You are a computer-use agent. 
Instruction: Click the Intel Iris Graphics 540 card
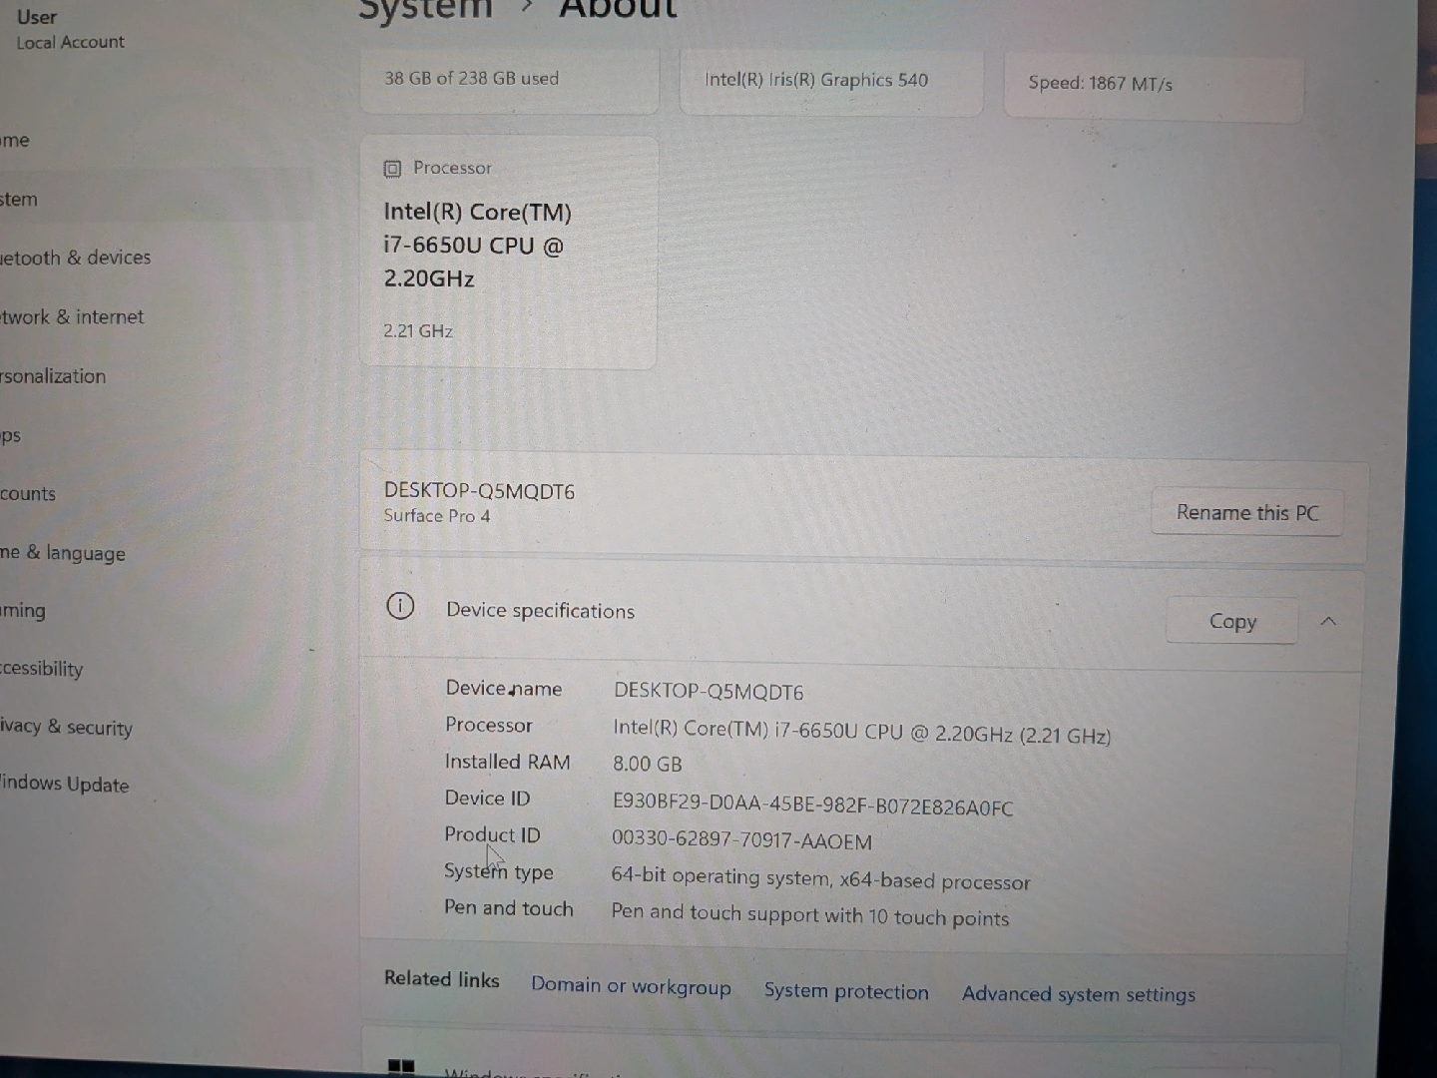coord(830,81)
